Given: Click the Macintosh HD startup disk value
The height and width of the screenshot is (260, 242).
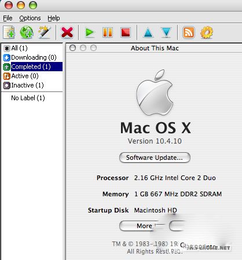Looking at the screenshot, I should click(156, 210).
